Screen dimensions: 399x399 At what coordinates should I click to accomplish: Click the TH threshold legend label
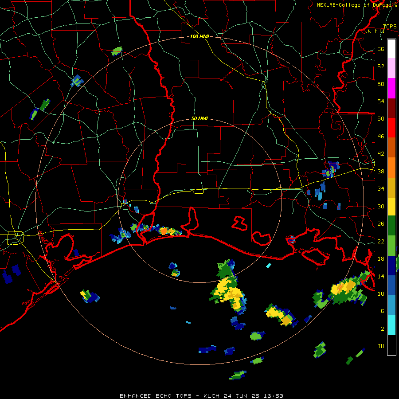[381, 346]
